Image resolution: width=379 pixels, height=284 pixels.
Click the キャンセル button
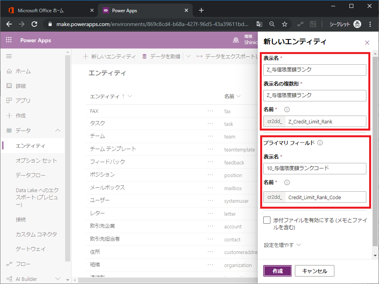314,271
